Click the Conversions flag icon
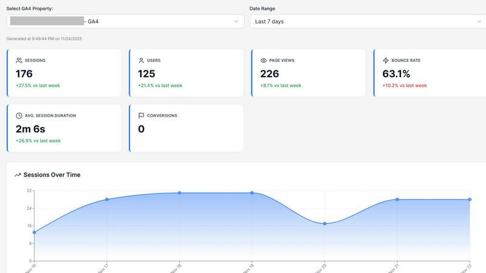The height and width of the screenshot is (273, 486). click(142, 115)
